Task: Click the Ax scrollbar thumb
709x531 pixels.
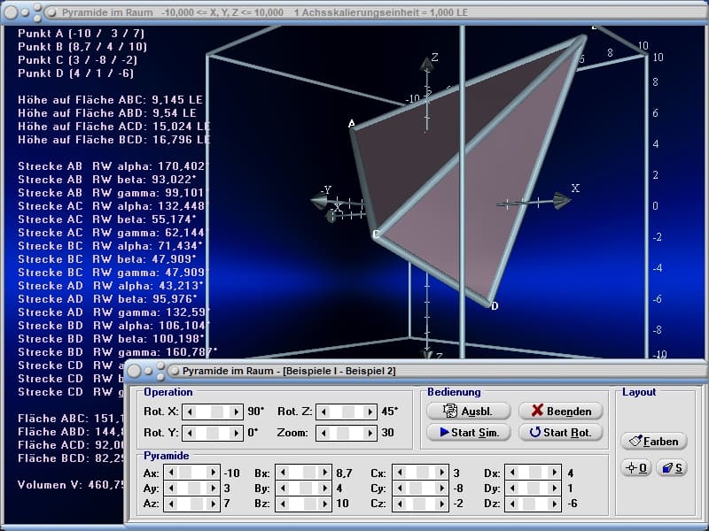Action: [x=185, y=473]
